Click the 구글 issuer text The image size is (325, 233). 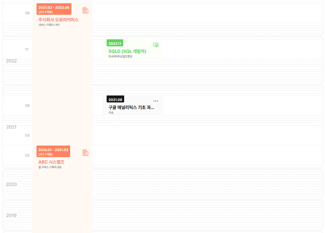coord(111,112)
